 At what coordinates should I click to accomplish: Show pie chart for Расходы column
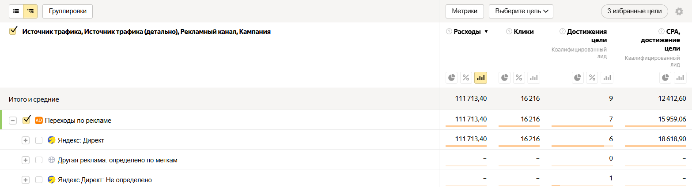(x=452, y=78)
